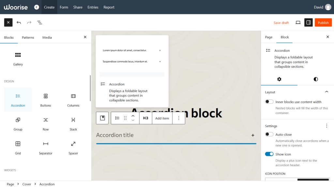Open the block toolbar more options menu
This screenshot has height=187, width=334.
(178, 118)
